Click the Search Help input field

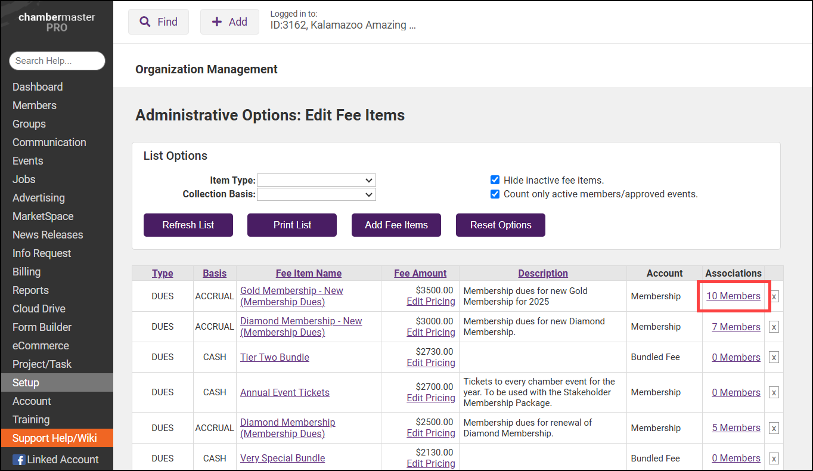click(57, 61)
